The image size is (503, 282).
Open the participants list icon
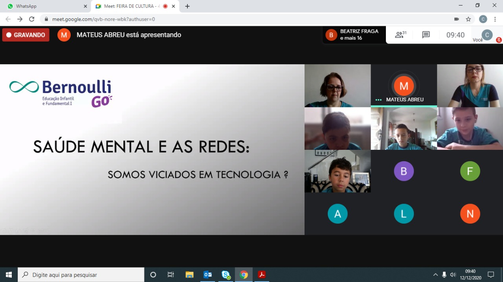(x=400, y=35)
